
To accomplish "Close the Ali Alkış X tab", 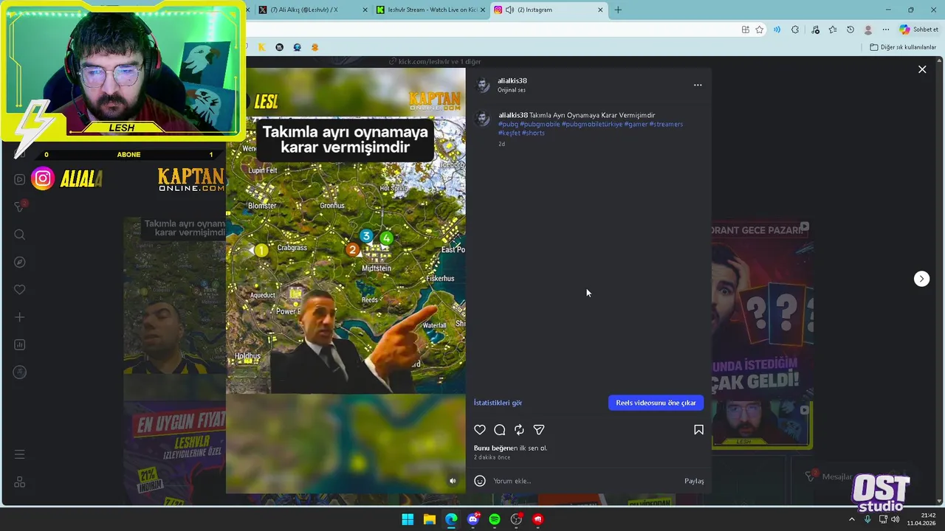I will coord(365,10).
